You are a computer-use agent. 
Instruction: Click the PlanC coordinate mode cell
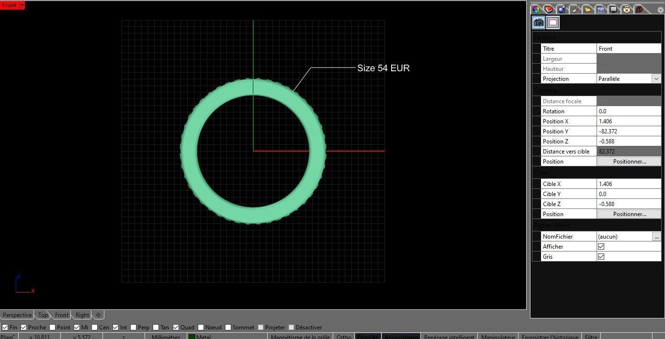click(8, 337)
